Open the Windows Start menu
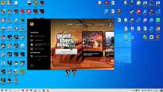Image resolution: width=163 pixels, height=92 pixels. tap(2, 90)
